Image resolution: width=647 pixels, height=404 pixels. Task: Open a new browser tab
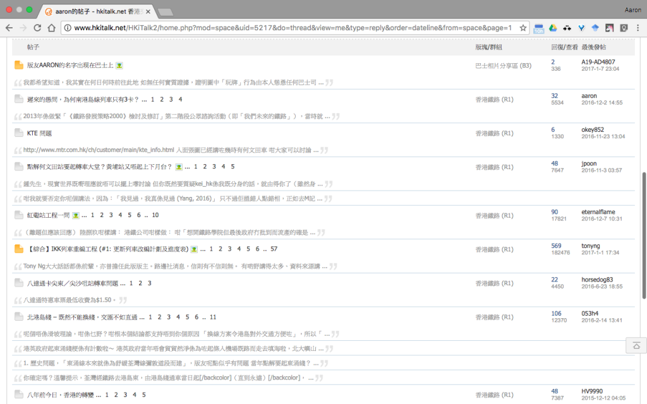pos(165,12)
